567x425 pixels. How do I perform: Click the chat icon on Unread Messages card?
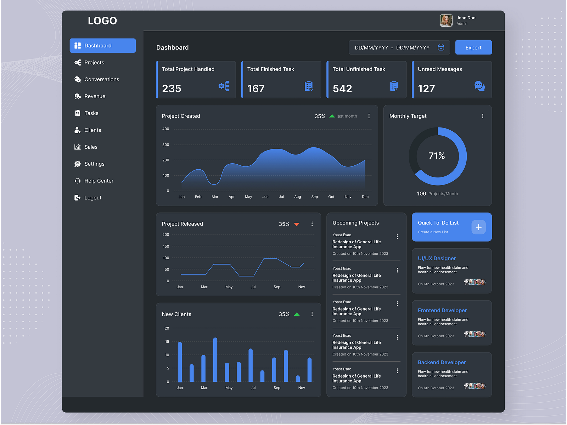[x=479, y=86]
